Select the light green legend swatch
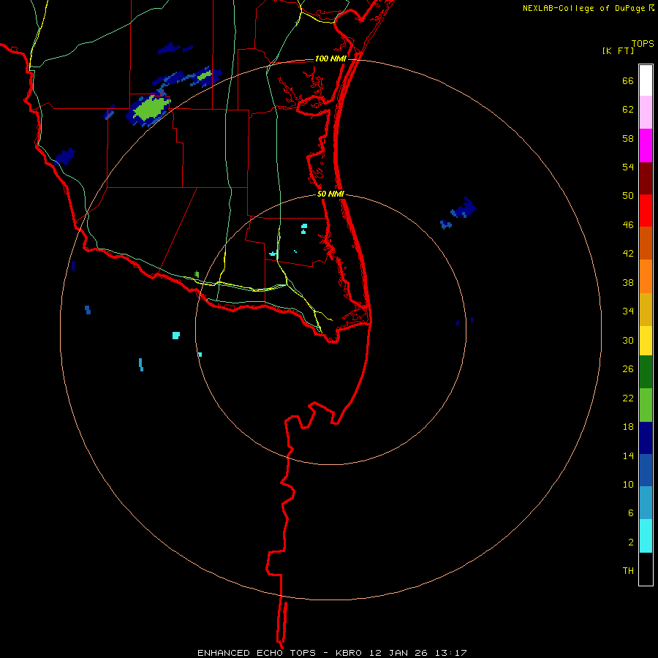The width and height of the screenshot is (658, 658). [x=646, y=405]
